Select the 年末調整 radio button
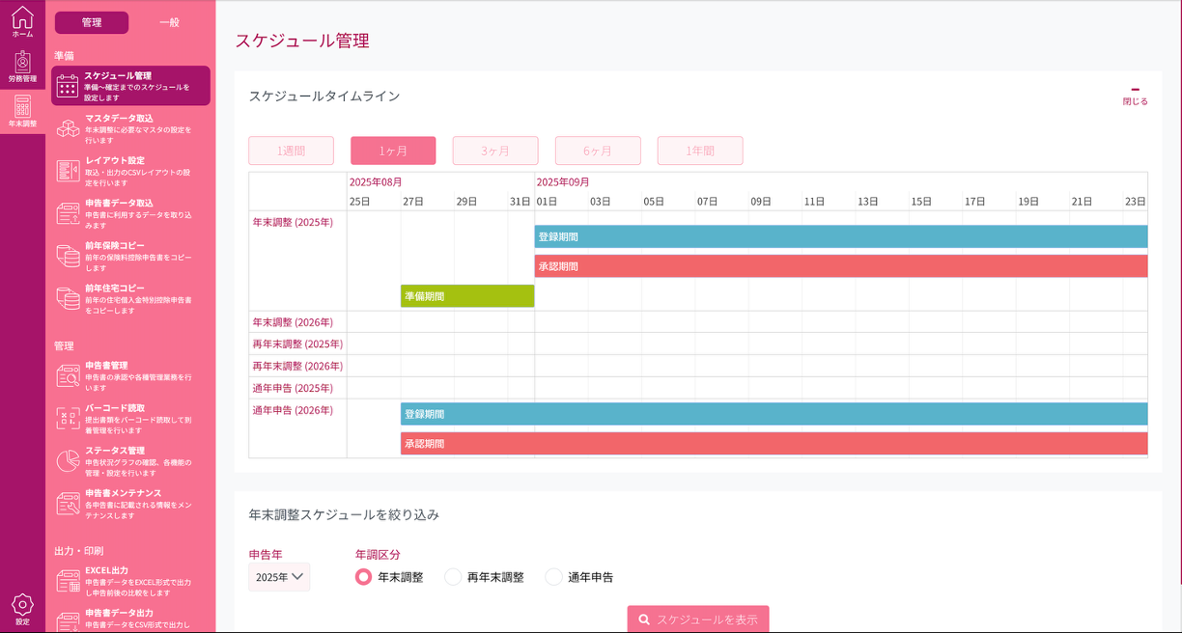 coord(363,576)
